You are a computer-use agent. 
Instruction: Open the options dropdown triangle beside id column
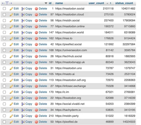tap(46, 3)
